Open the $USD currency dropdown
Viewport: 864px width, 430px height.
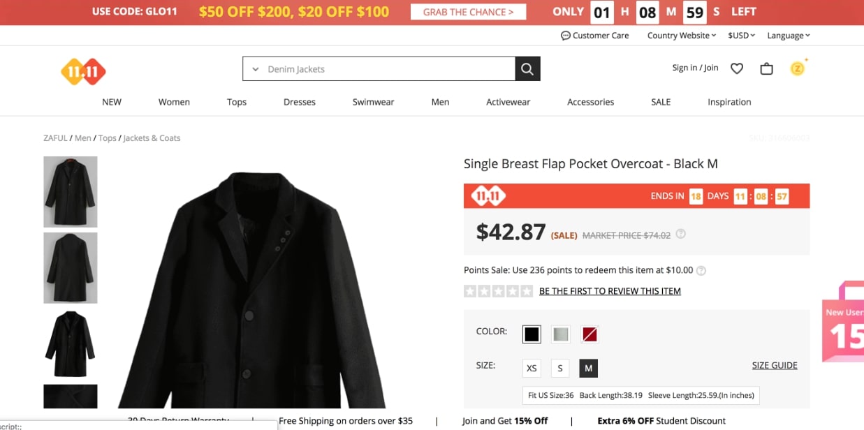[741, 36]
